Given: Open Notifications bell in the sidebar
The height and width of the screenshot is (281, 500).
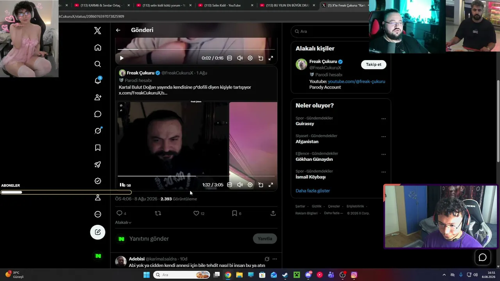Looking at the screenshot, I should 98,81.
